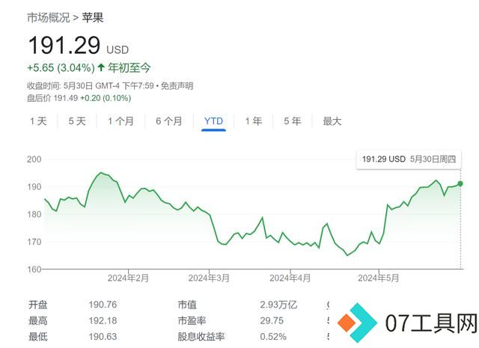Click the 2024年4月 axis label
The image size is (479, 348).
[290, 278]
